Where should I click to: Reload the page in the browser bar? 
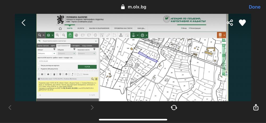click(x=174, y=108)
